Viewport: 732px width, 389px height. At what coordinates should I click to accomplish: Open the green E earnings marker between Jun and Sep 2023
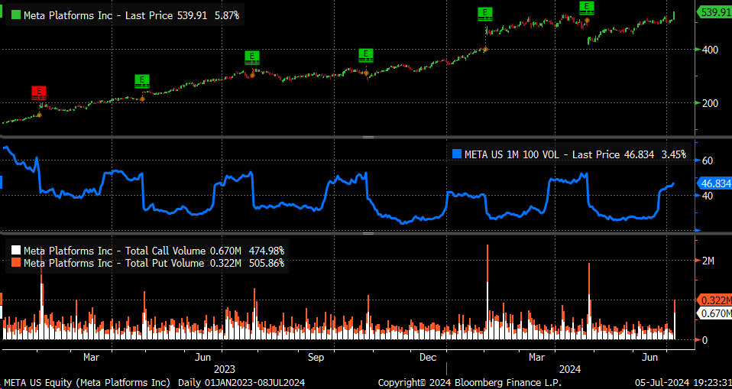coord(251,57)
